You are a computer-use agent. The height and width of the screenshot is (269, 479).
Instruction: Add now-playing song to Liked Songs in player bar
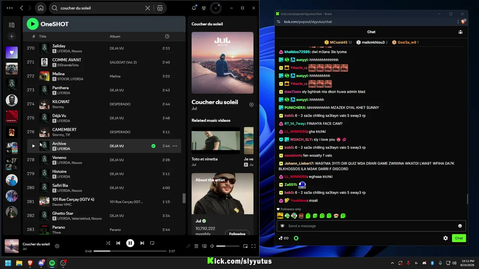(x=57, y=246)
